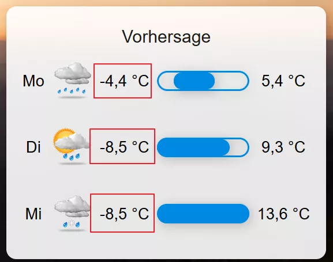The width and height of the screenshot is (333, 262).
Task: Click Wednesday's low temperature -8,5 °C
Action: tap(125, 214)
